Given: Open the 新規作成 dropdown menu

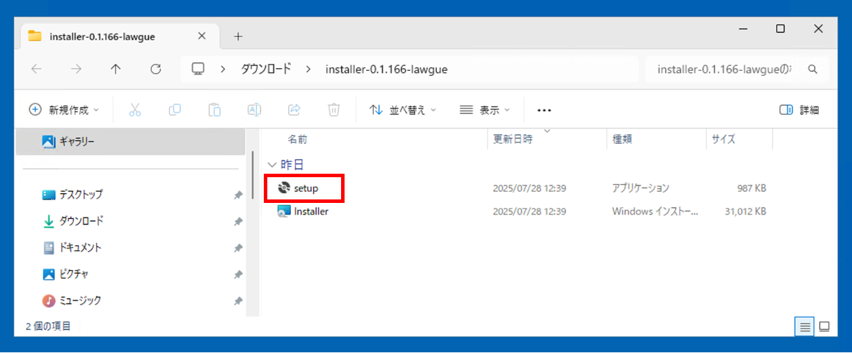Looking at the screenshot, I should click(64, 110).
